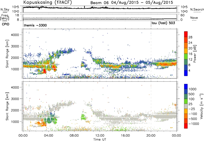Click the '08:00' time axis tick label
This screenshot has width=204, height=141.
74,136
